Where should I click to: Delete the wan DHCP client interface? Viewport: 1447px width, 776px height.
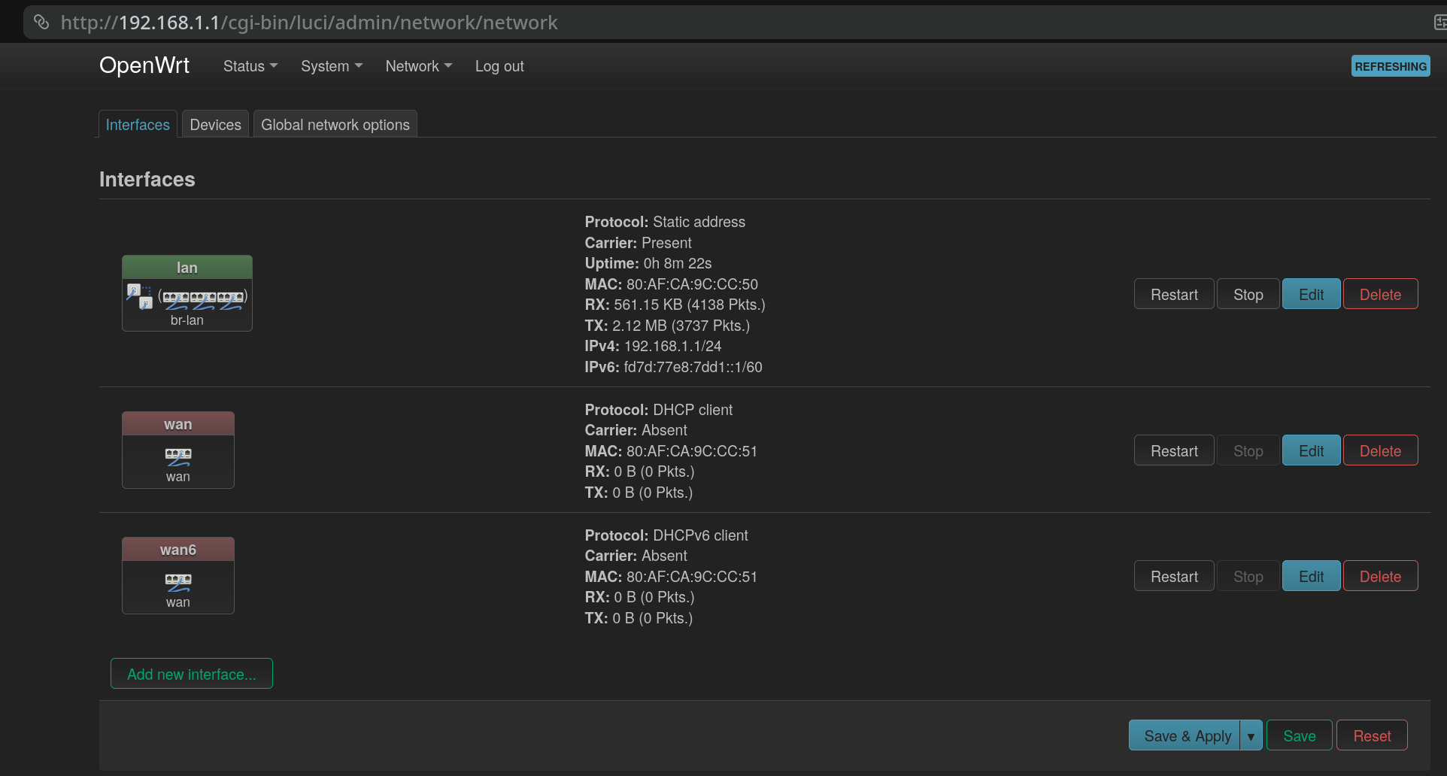click(x=1380, y=450)
